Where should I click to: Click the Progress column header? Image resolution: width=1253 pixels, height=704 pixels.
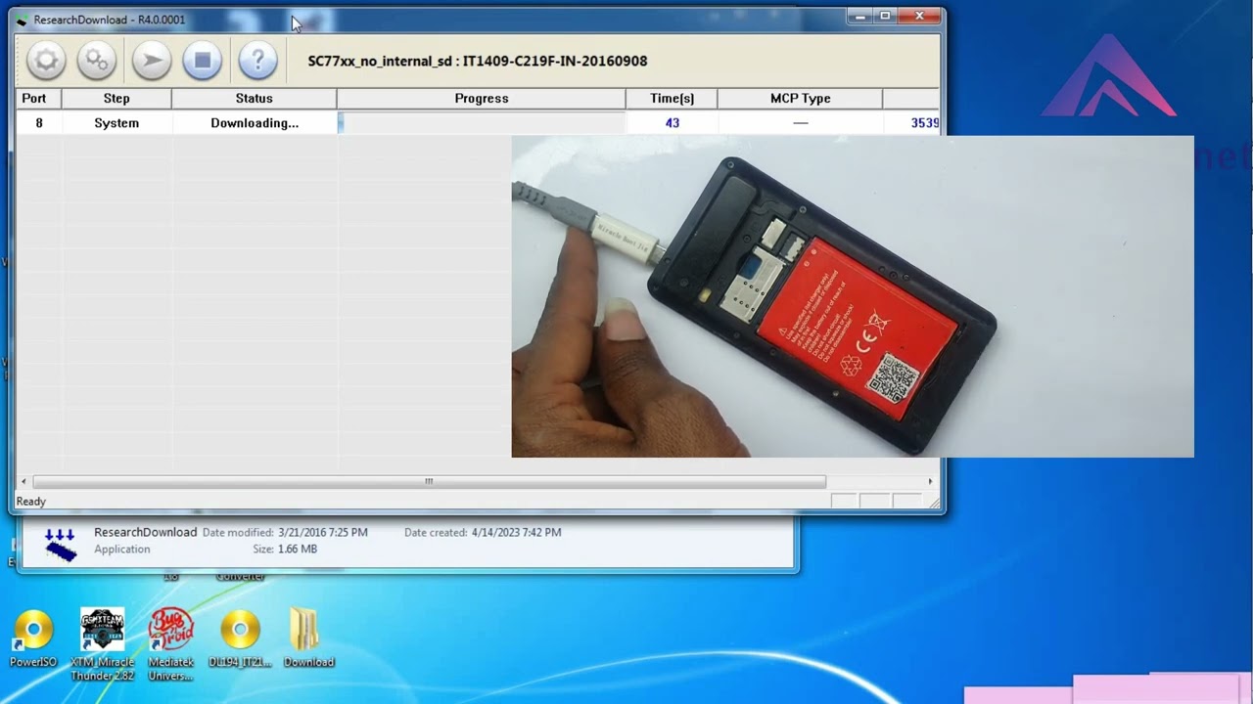[482, 99]
